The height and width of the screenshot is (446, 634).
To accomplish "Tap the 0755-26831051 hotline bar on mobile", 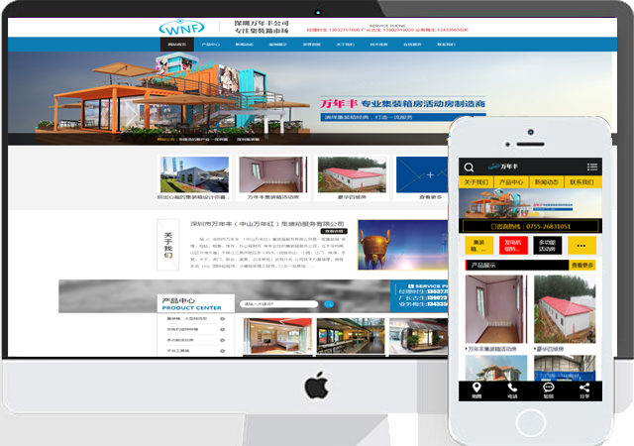I will pyautogui.click(x=531, y=226).
